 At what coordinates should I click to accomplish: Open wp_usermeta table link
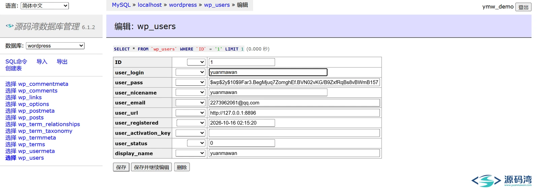[x=36, y=151]
